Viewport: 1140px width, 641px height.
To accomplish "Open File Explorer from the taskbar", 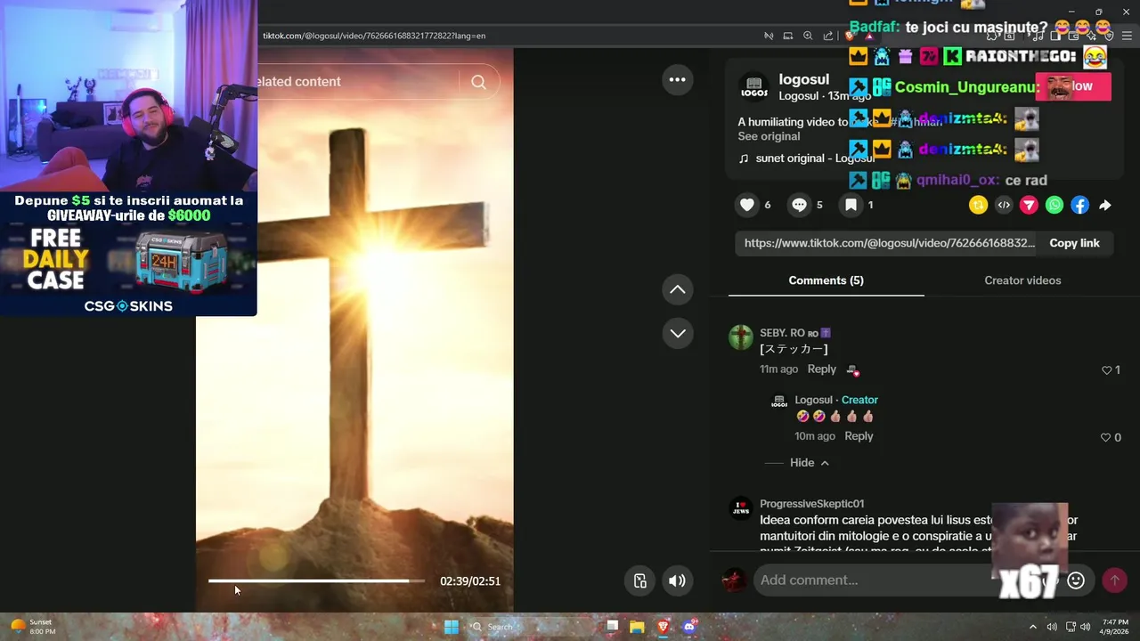I will [x=637, y=627].
